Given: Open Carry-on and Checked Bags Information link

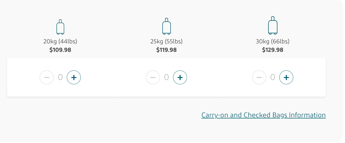Looking at the screenshot, I should 263,115.
